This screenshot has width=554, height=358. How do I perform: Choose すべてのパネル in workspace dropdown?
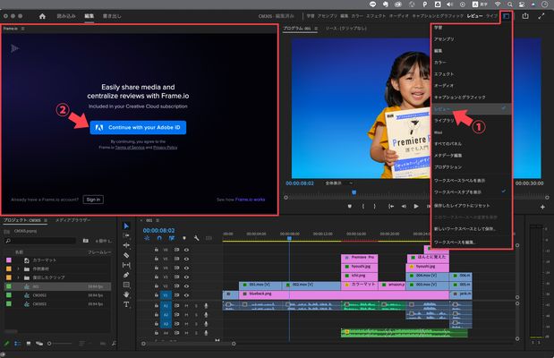[472, 144]
